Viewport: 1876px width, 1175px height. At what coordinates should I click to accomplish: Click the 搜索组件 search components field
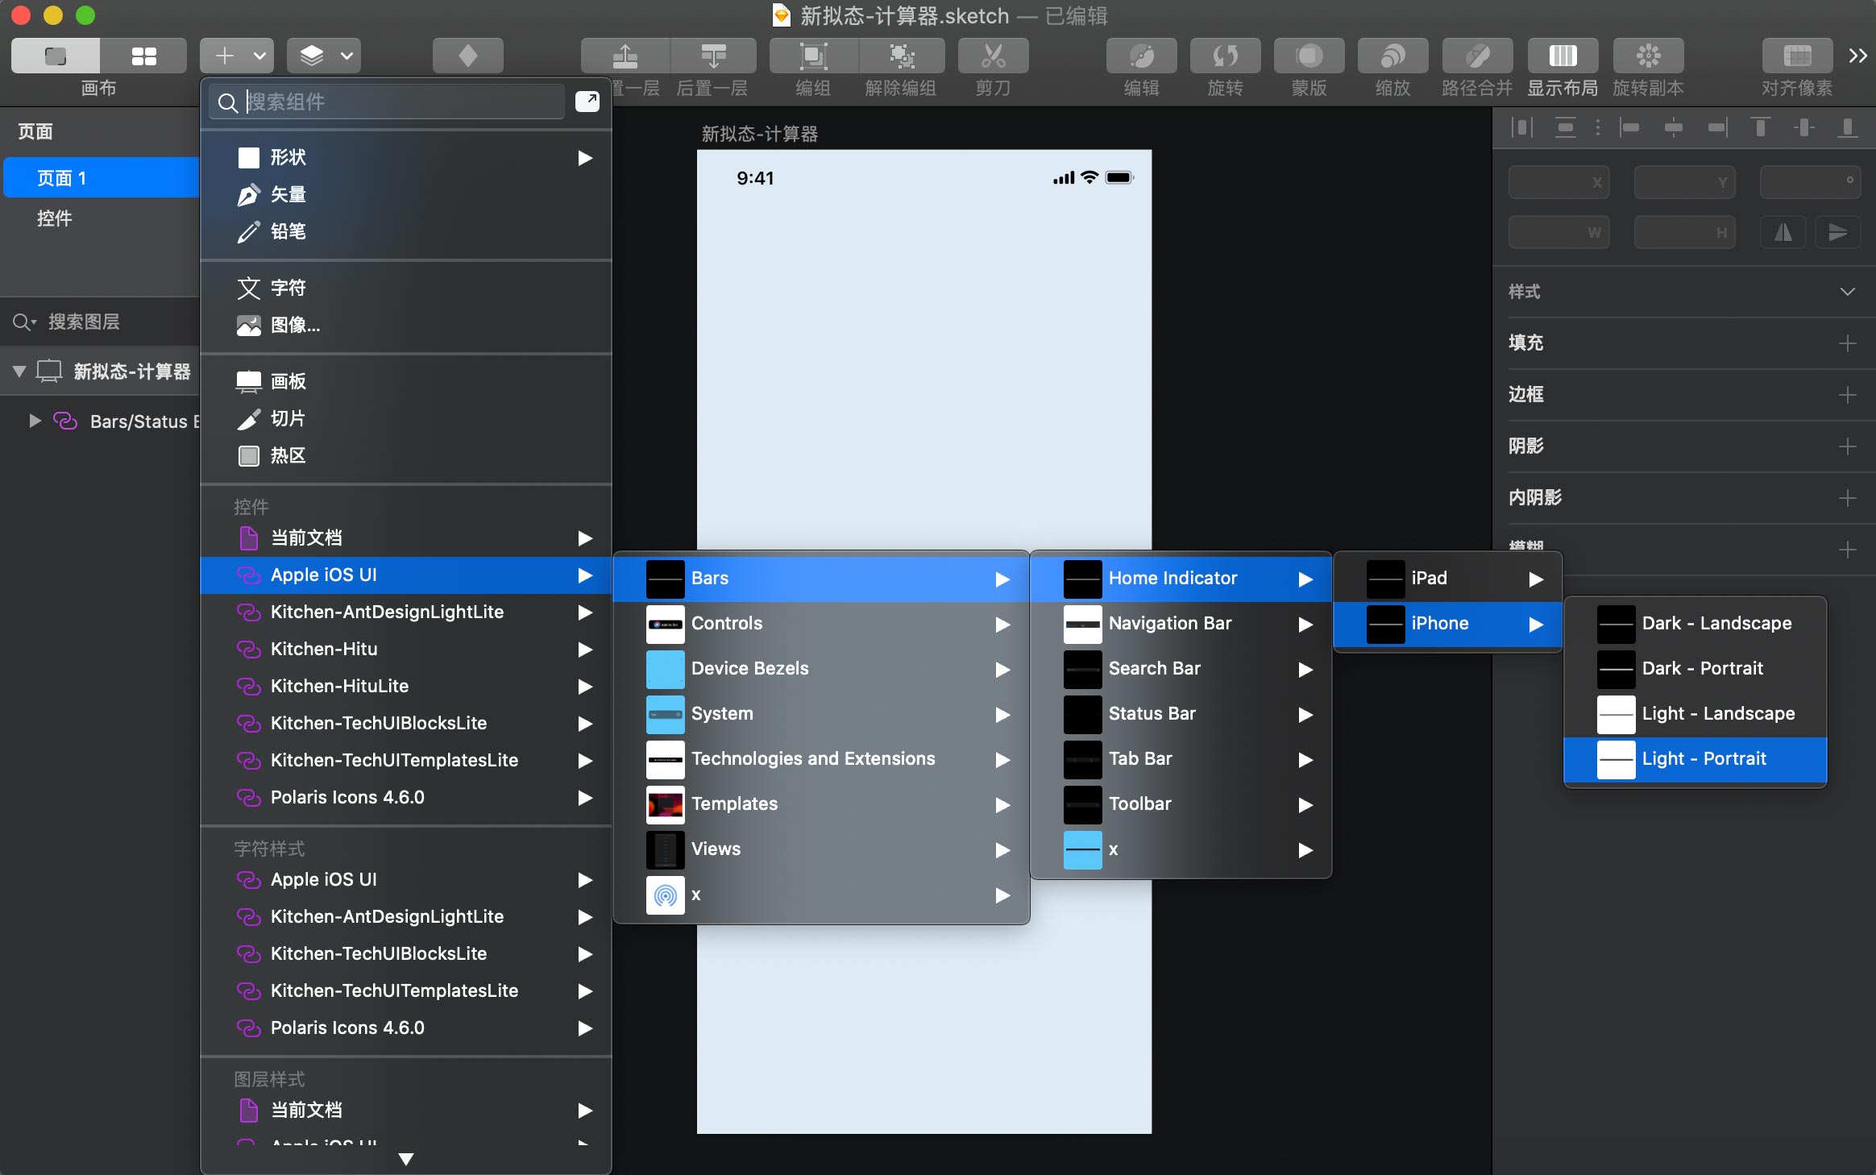click(388, 102)
